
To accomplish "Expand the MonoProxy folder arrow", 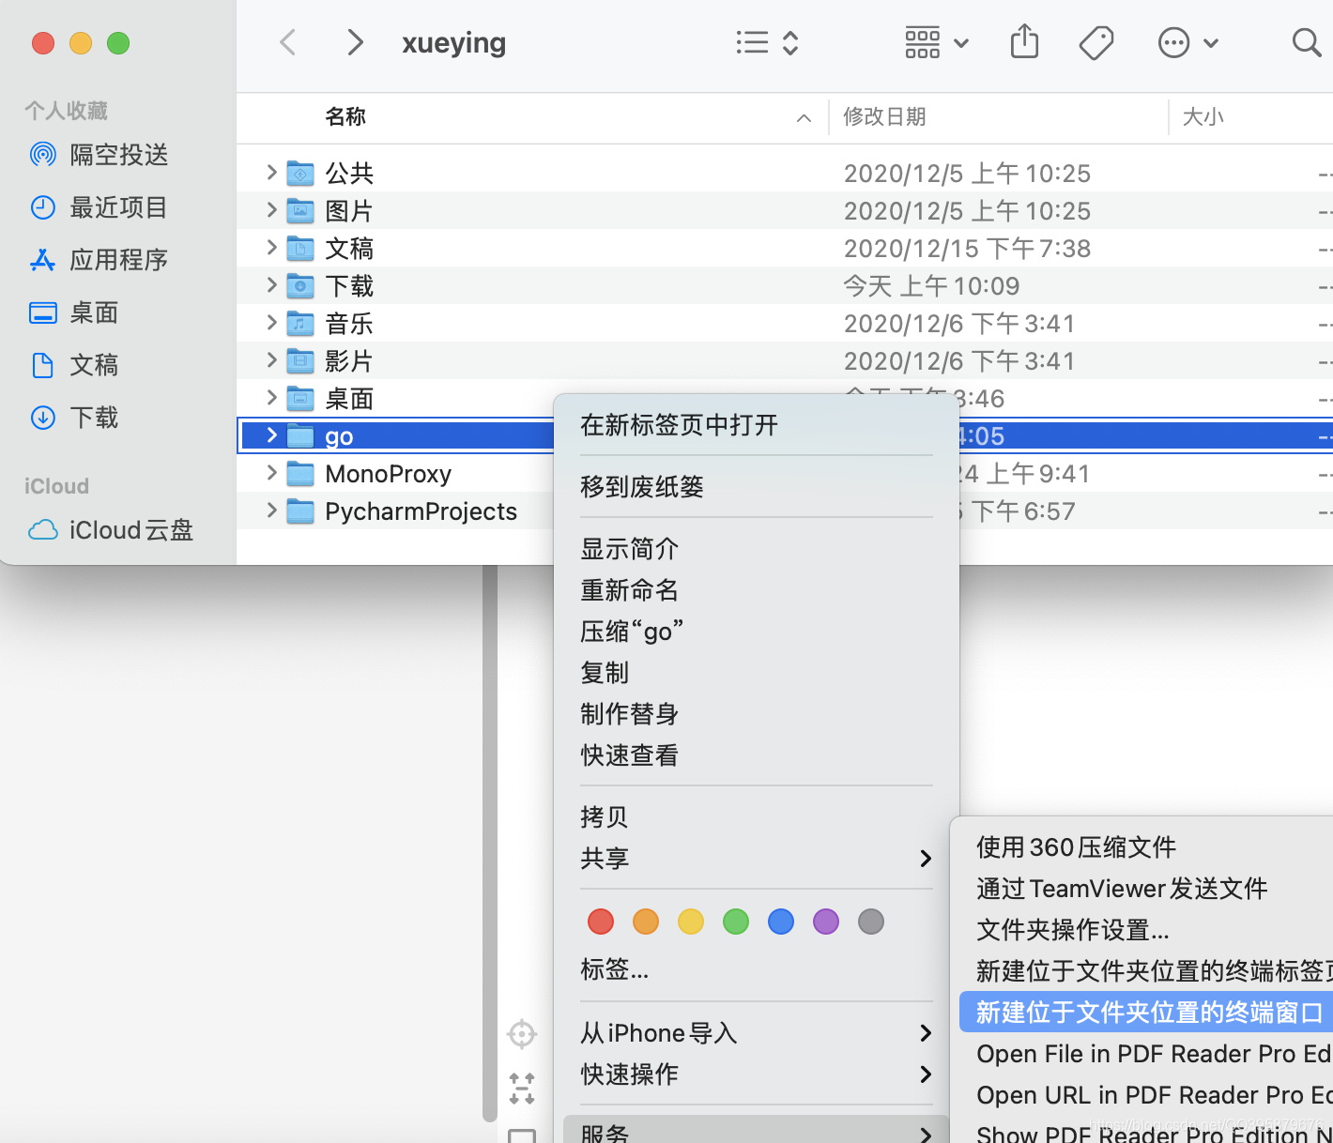I will point(271,472).
